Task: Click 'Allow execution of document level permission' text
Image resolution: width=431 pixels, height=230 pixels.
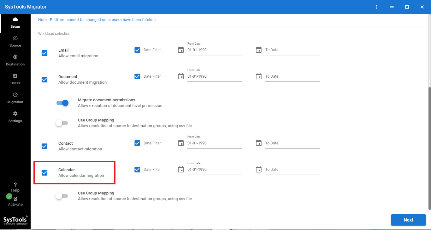Action: coord(120,106)
